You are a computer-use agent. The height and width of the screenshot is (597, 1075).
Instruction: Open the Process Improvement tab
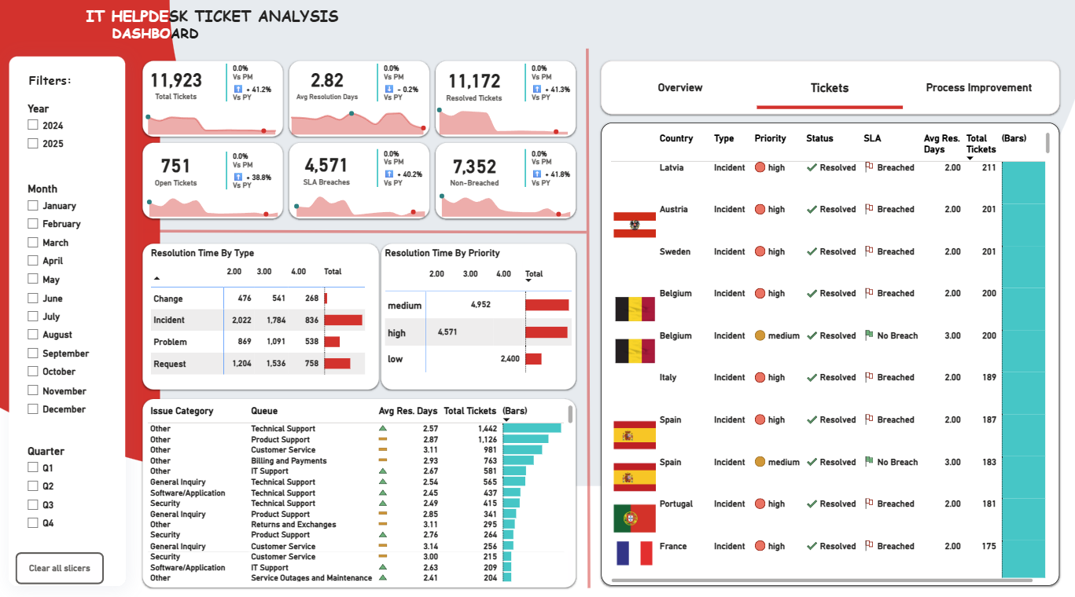point(979,87)
